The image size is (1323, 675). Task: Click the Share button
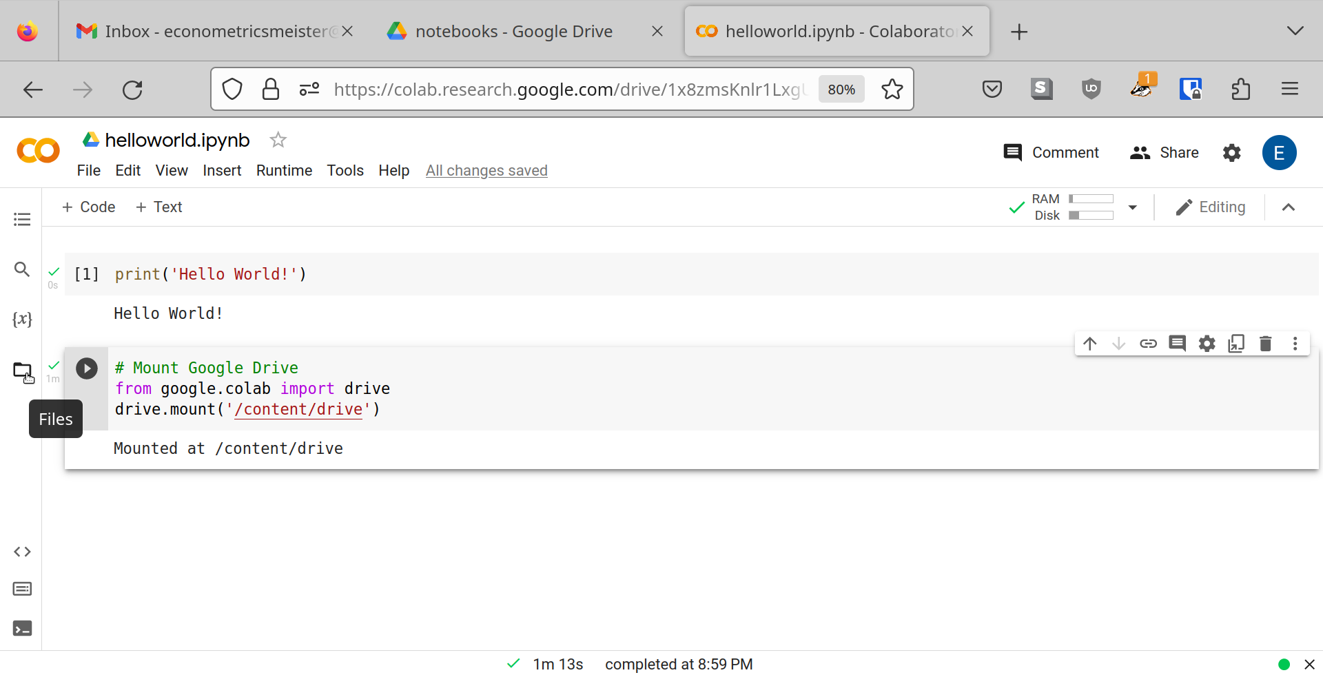[x=1165, y=153]
